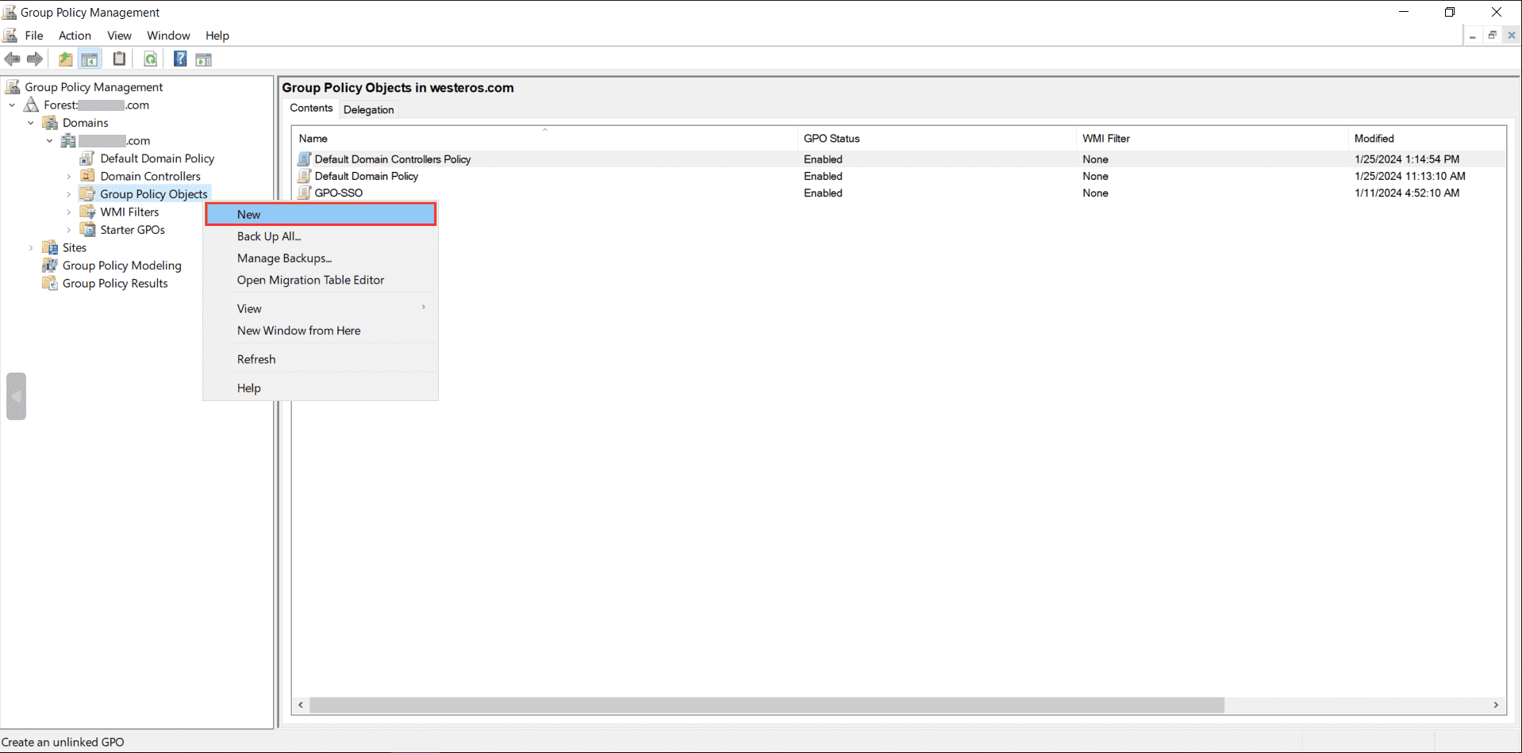Click the Group Policy Modeling icon
This screenshot has width=1522, height=753.
[x=50, y=265]
